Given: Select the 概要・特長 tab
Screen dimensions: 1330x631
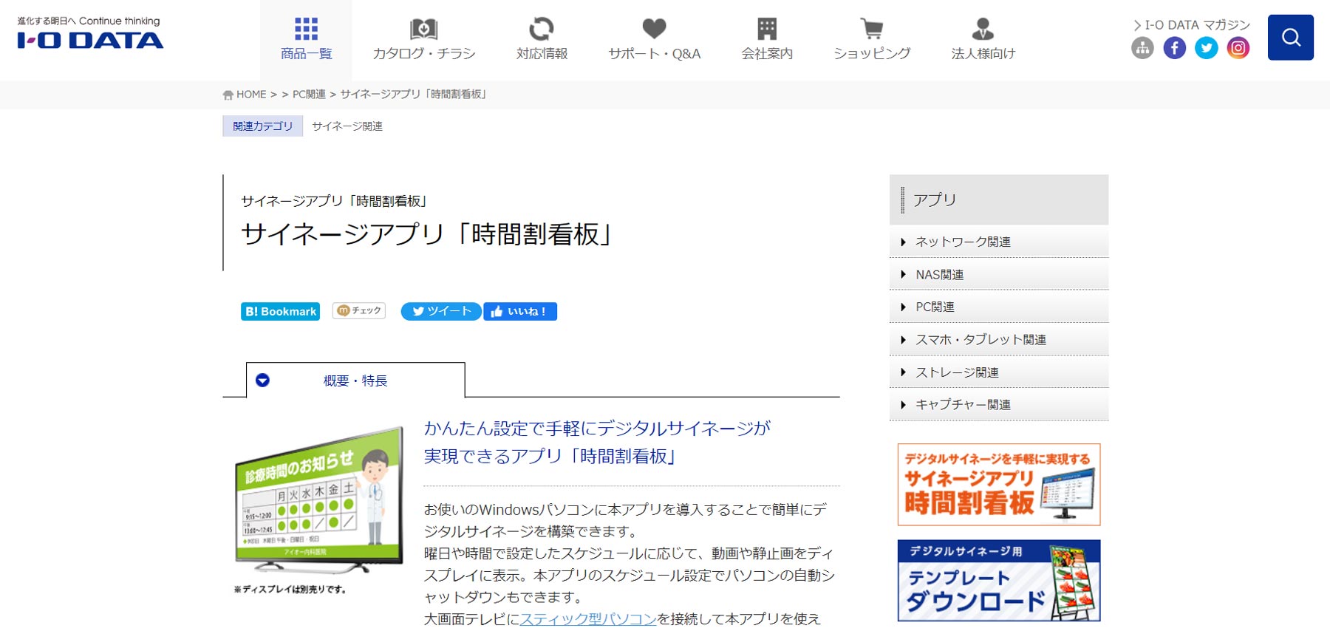Looking at the screenshot, I should point(355,381).
